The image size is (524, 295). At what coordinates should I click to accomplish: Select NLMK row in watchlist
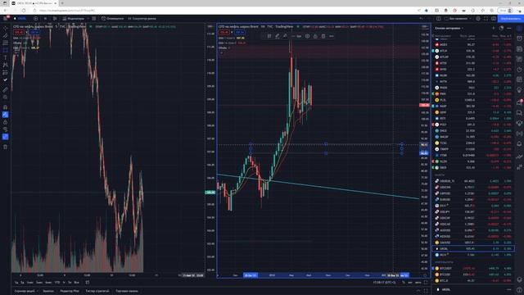pyautogui.click(x=473, y=75)
